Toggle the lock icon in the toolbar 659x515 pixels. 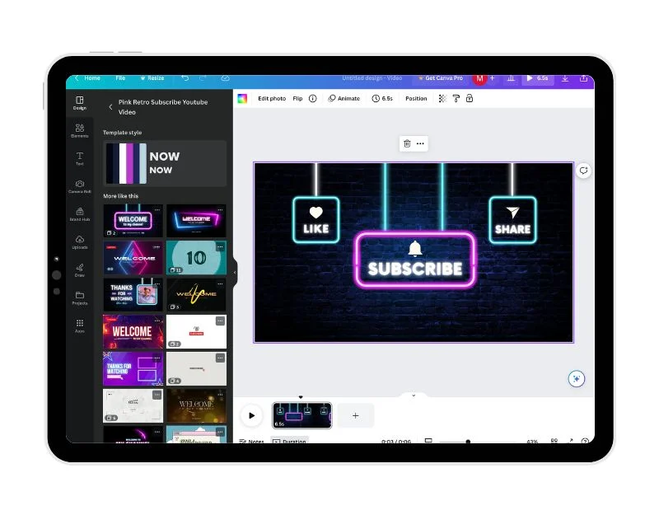(470, 99)
